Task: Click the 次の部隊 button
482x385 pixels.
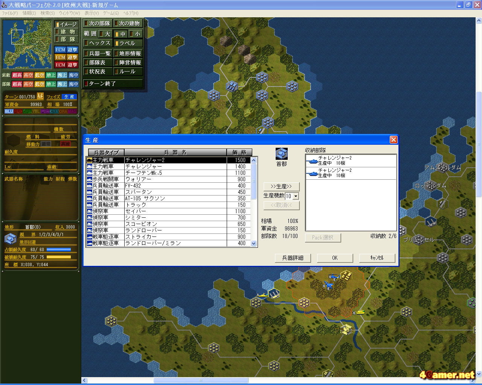Action: 98,23
